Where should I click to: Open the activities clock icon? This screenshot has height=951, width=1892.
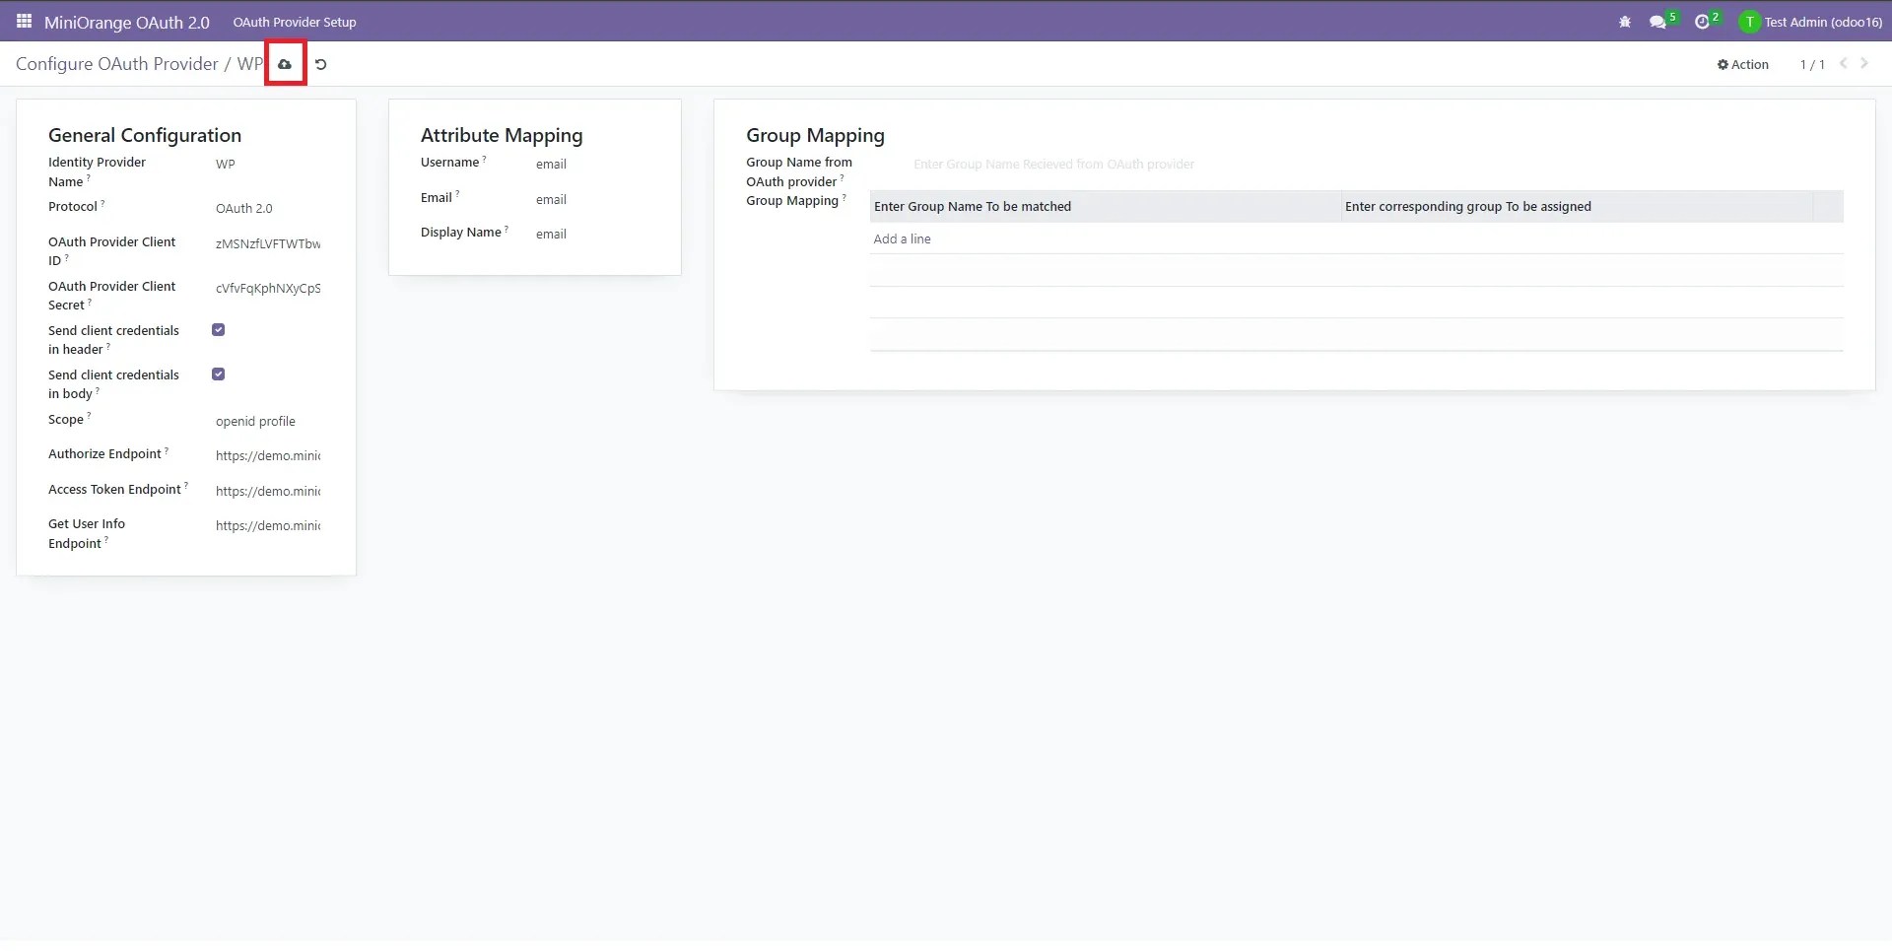click(1705, 21)
